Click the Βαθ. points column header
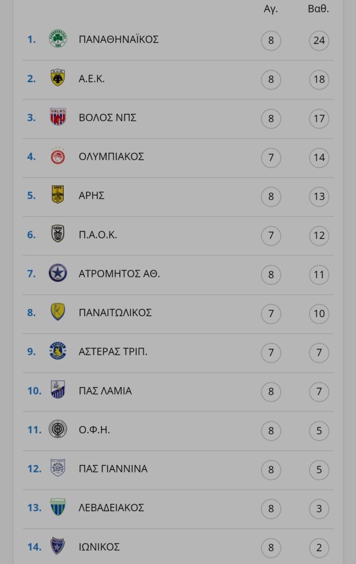 [x=319, y=9]
